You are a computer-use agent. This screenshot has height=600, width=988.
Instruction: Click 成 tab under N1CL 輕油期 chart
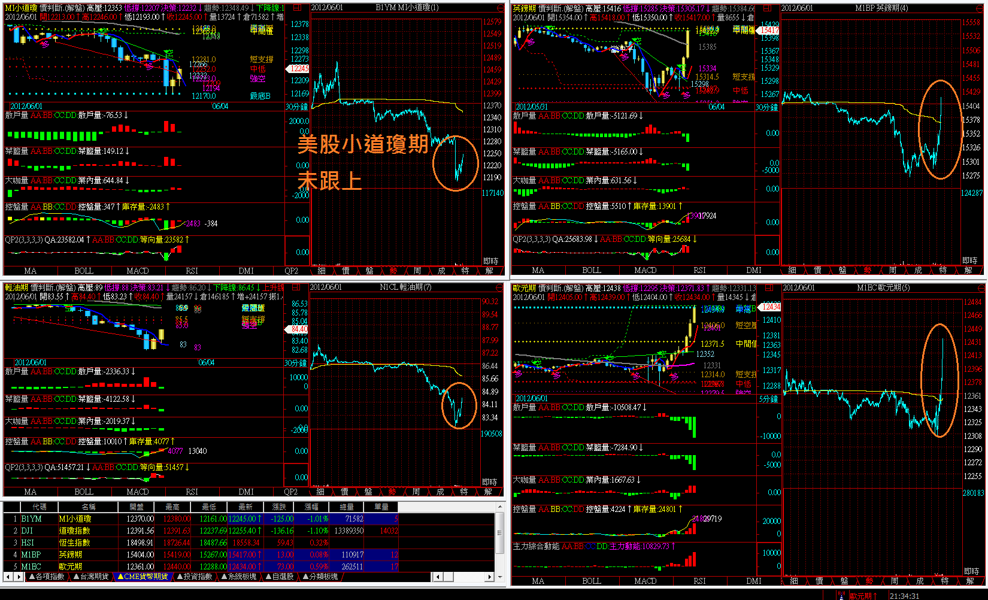(440, 492)
